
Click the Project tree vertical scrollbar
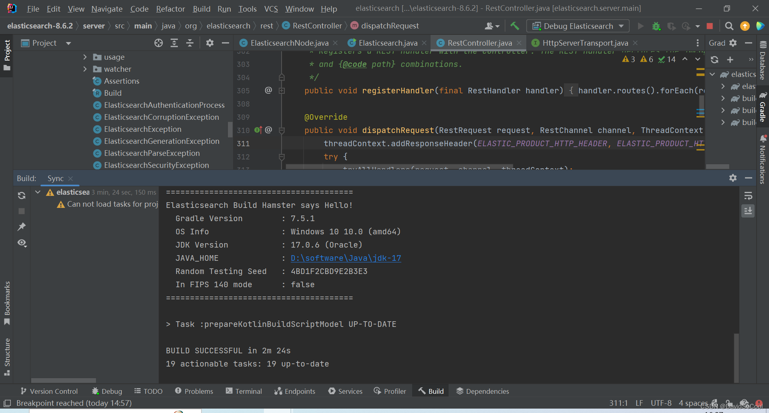tap(230, 129)
